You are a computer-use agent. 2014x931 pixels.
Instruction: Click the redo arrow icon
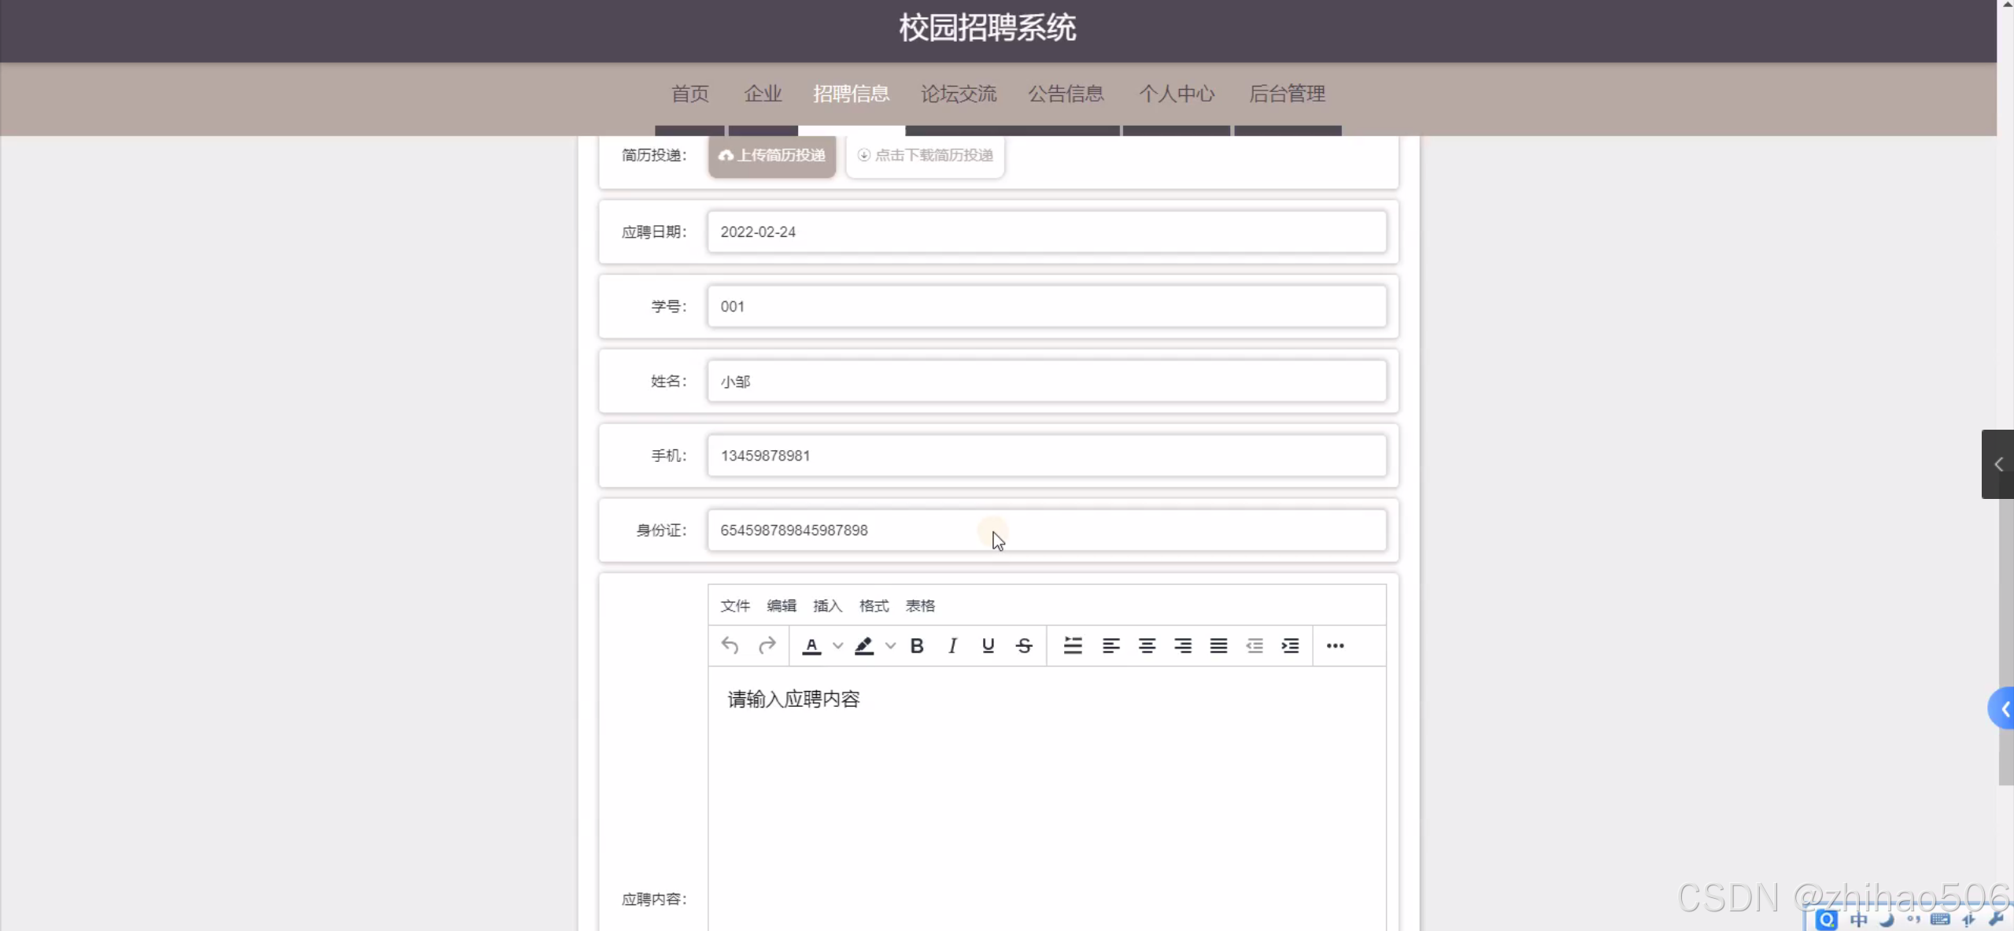[767, 645]
